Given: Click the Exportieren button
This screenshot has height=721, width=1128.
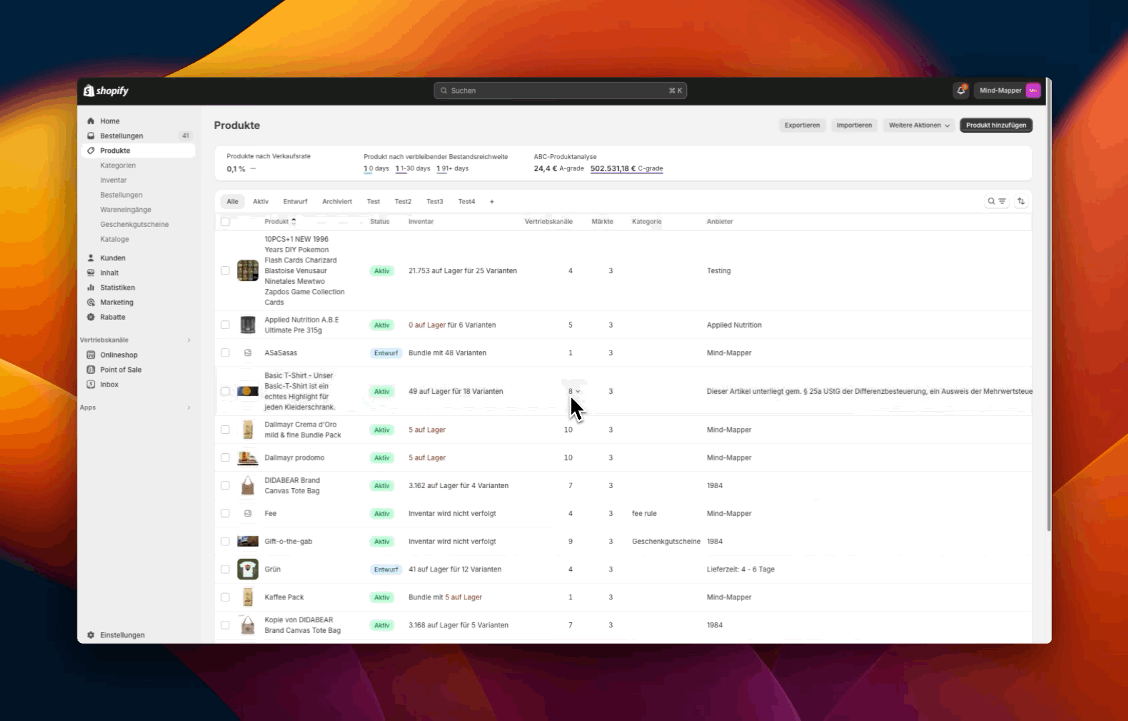Looking at the screenshot, I should tap(802, 125).
